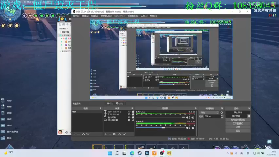Open the 编辑(E) menu in OBS
This screenshot has width=279, height=157.
coord(85,16)
